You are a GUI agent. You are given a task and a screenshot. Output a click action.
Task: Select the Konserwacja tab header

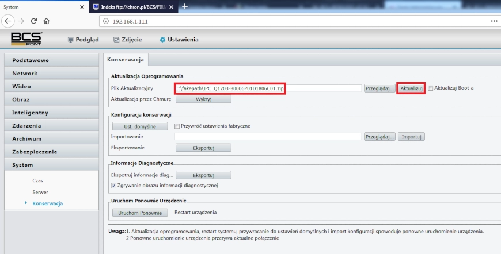[126, 60]
